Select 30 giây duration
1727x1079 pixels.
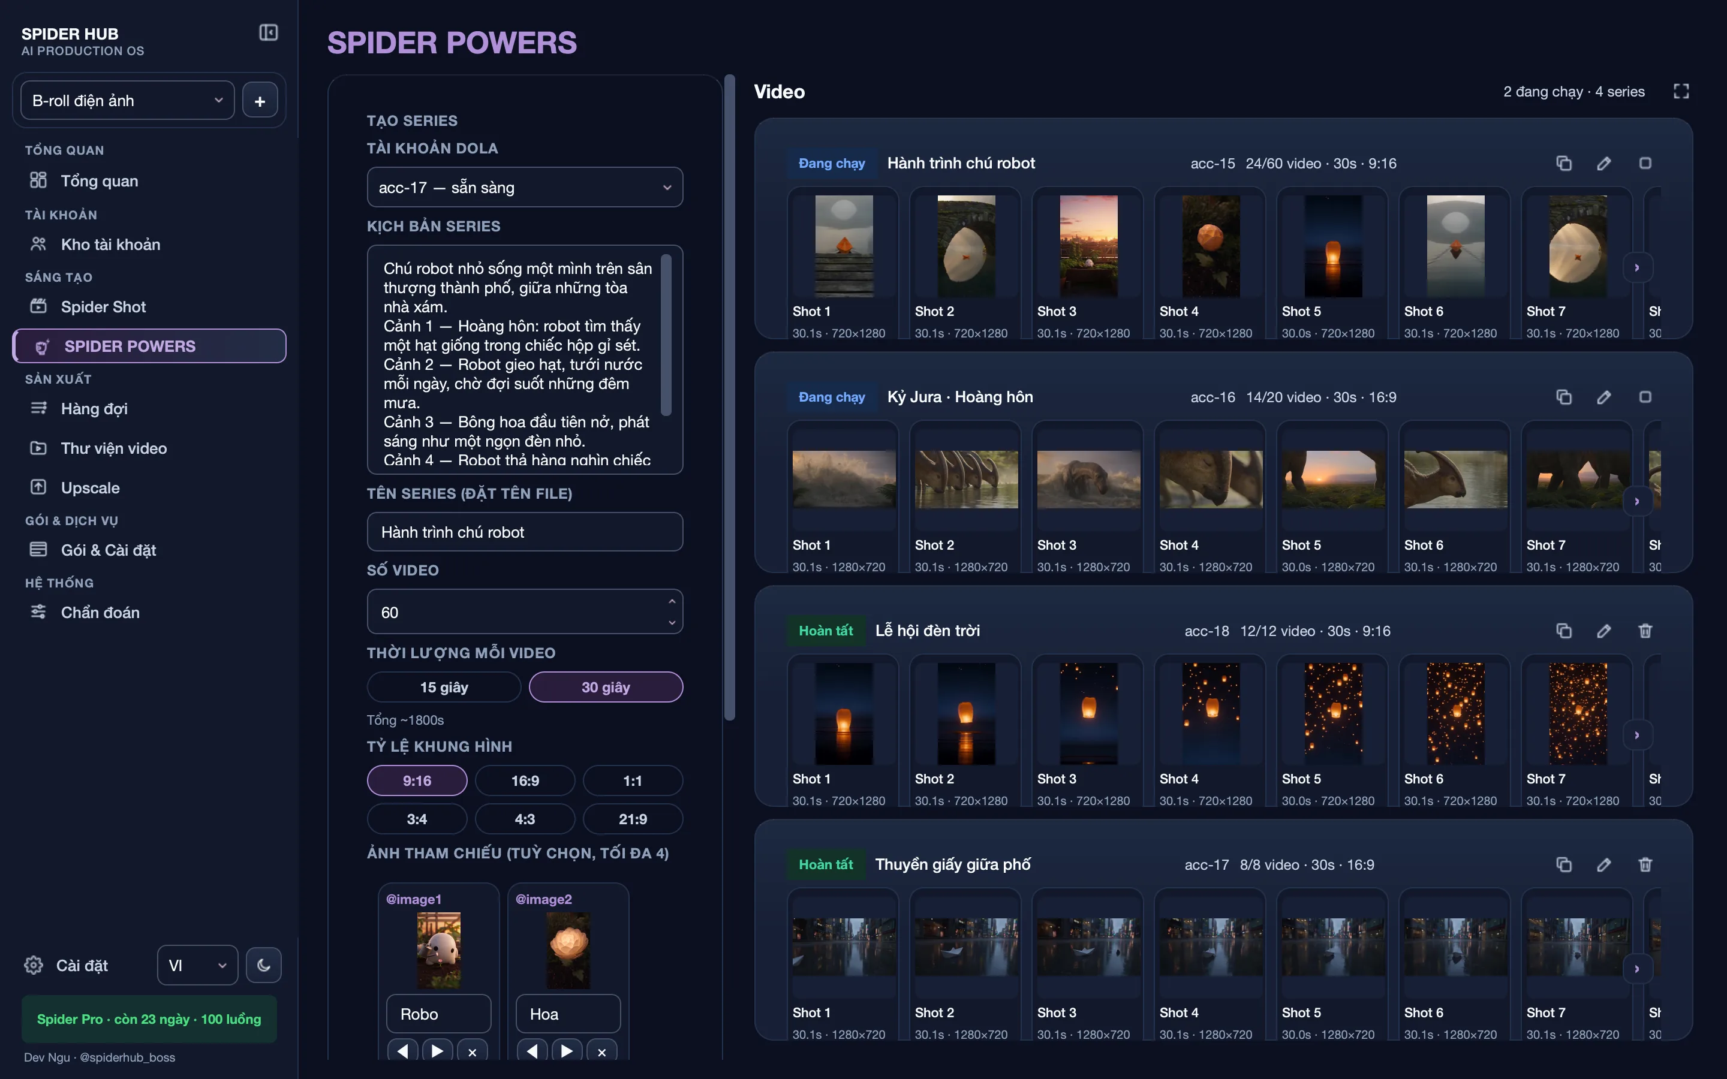[606, 687]
